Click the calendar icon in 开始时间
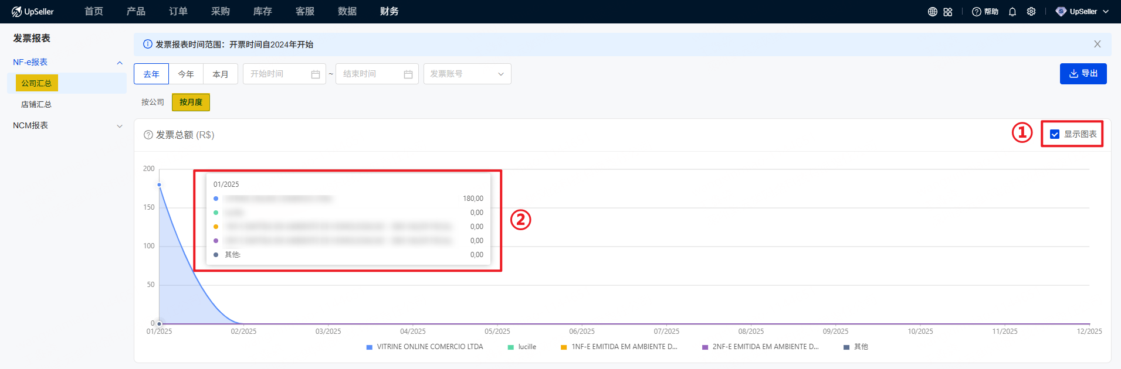 tap(315, 74)
